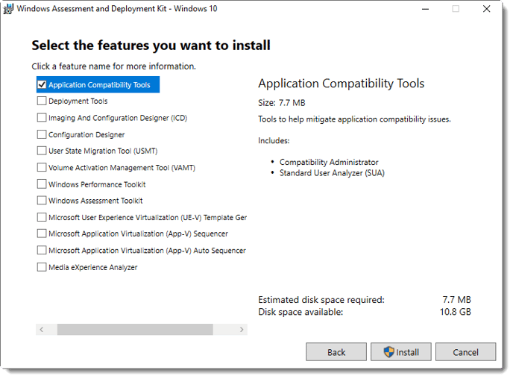Screen dimensions: 513x379
Task: Cancel the setup wizard
Action: coord(465,352)
